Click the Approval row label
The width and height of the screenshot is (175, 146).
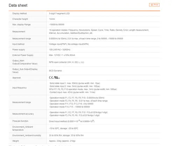[x=16, y=78]
